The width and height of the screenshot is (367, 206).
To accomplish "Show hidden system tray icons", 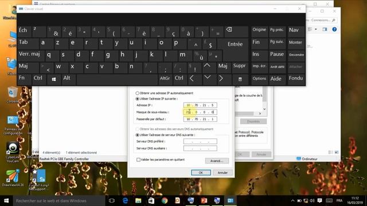I will [x=293, y=201].
